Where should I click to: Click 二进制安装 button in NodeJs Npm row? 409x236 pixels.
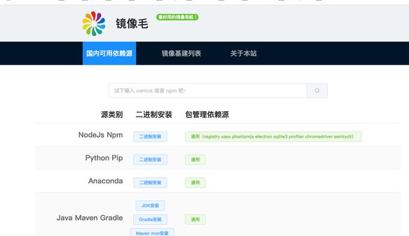[x=150, y=136]
